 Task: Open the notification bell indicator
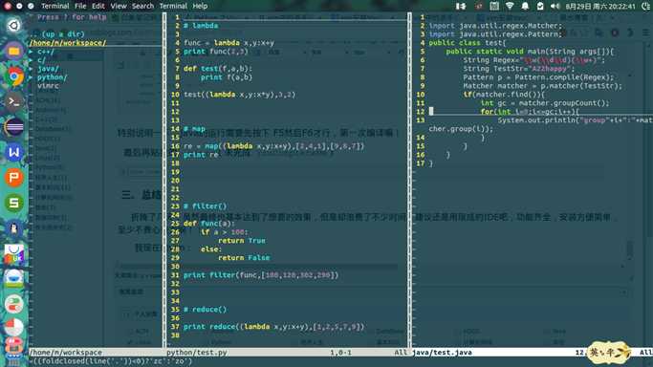(525, 6)
